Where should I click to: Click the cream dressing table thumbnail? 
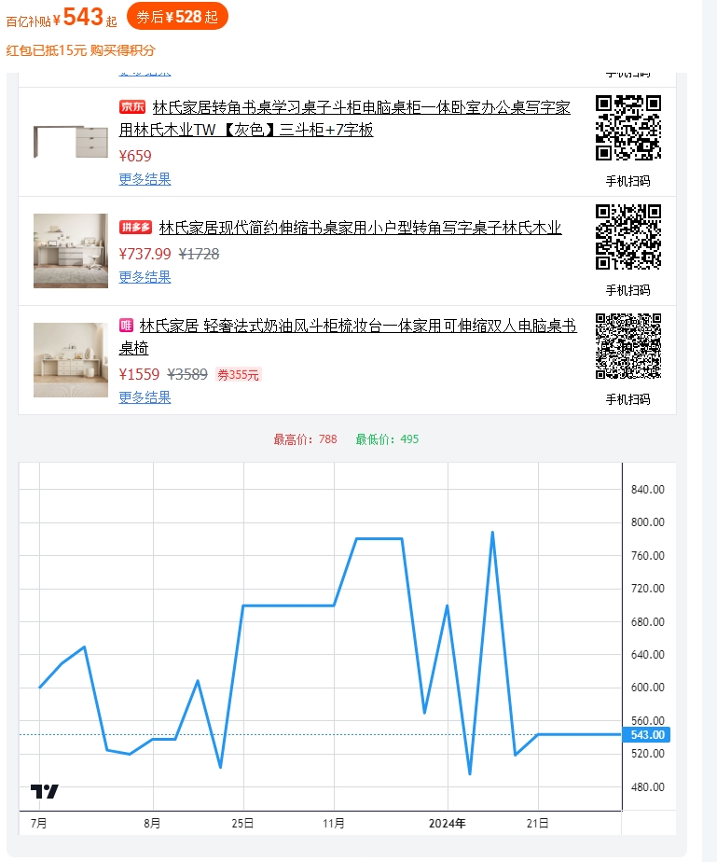71,359
